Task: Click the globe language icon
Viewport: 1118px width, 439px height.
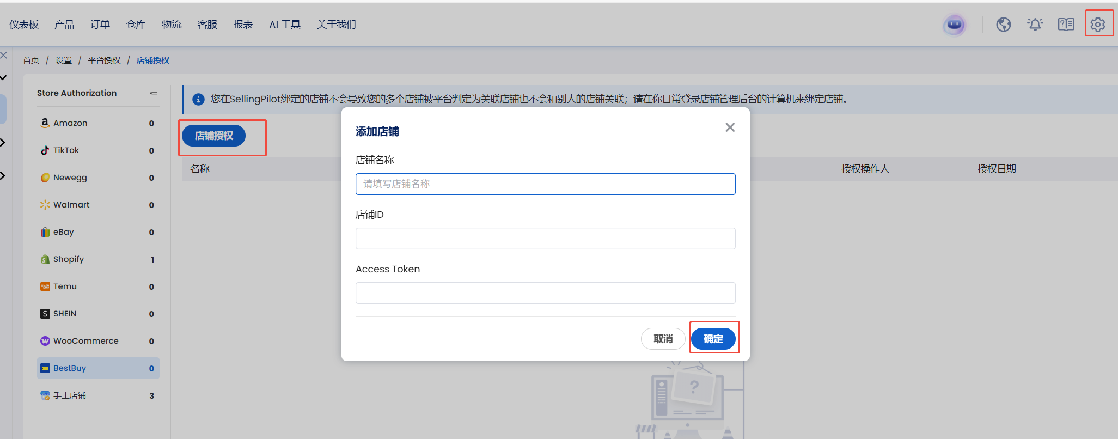Action: [x=1004, y=25]
